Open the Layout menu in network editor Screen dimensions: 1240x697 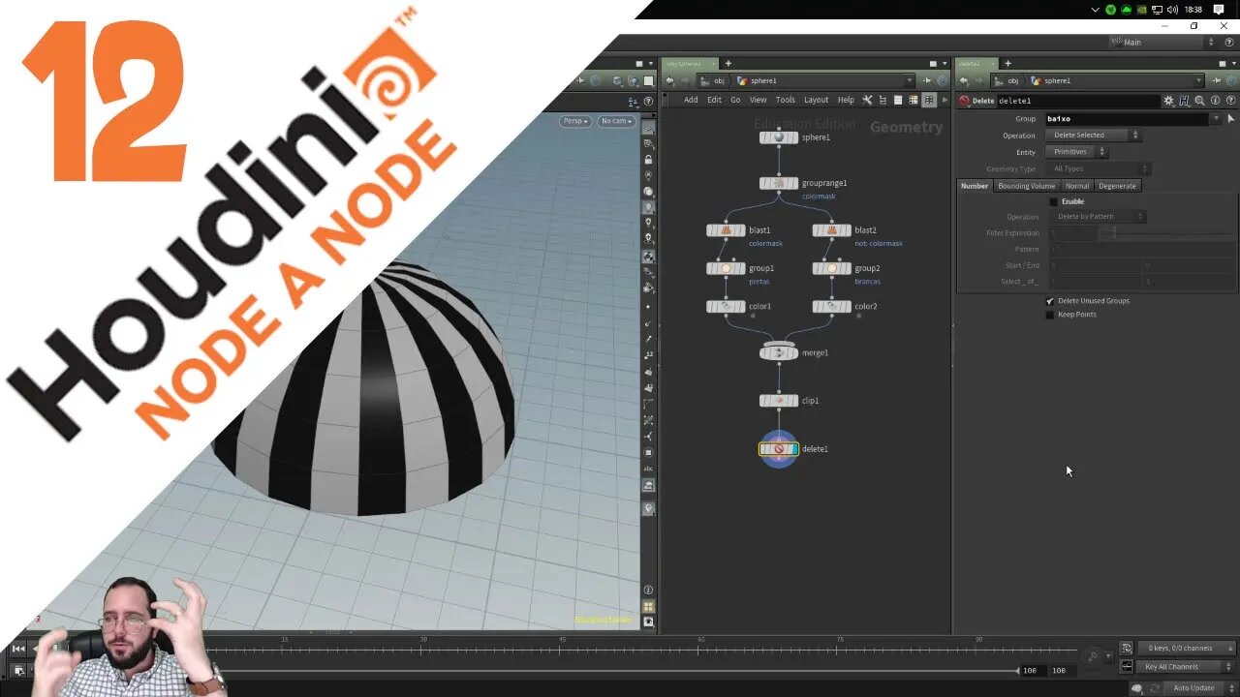tap(817, 100)
